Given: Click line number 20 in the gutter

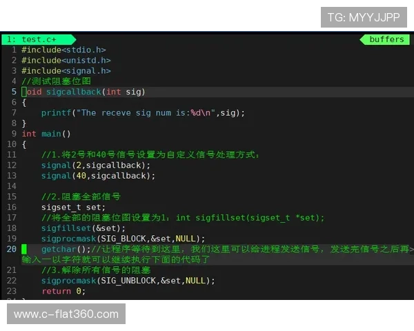Looking at the screenshot, I should 12,249.
